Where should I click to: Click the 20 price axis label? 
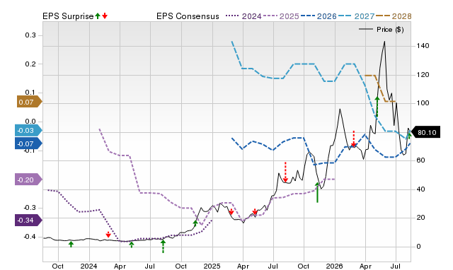coord(420,218)
